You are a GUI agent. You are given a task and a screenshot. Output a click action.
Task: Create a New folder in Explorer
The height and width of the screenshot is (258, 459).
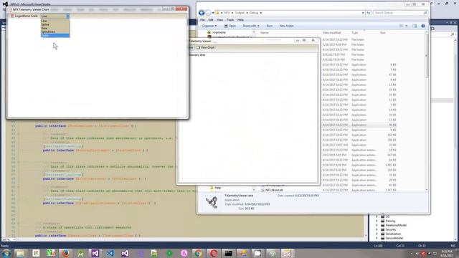[286, 26]
